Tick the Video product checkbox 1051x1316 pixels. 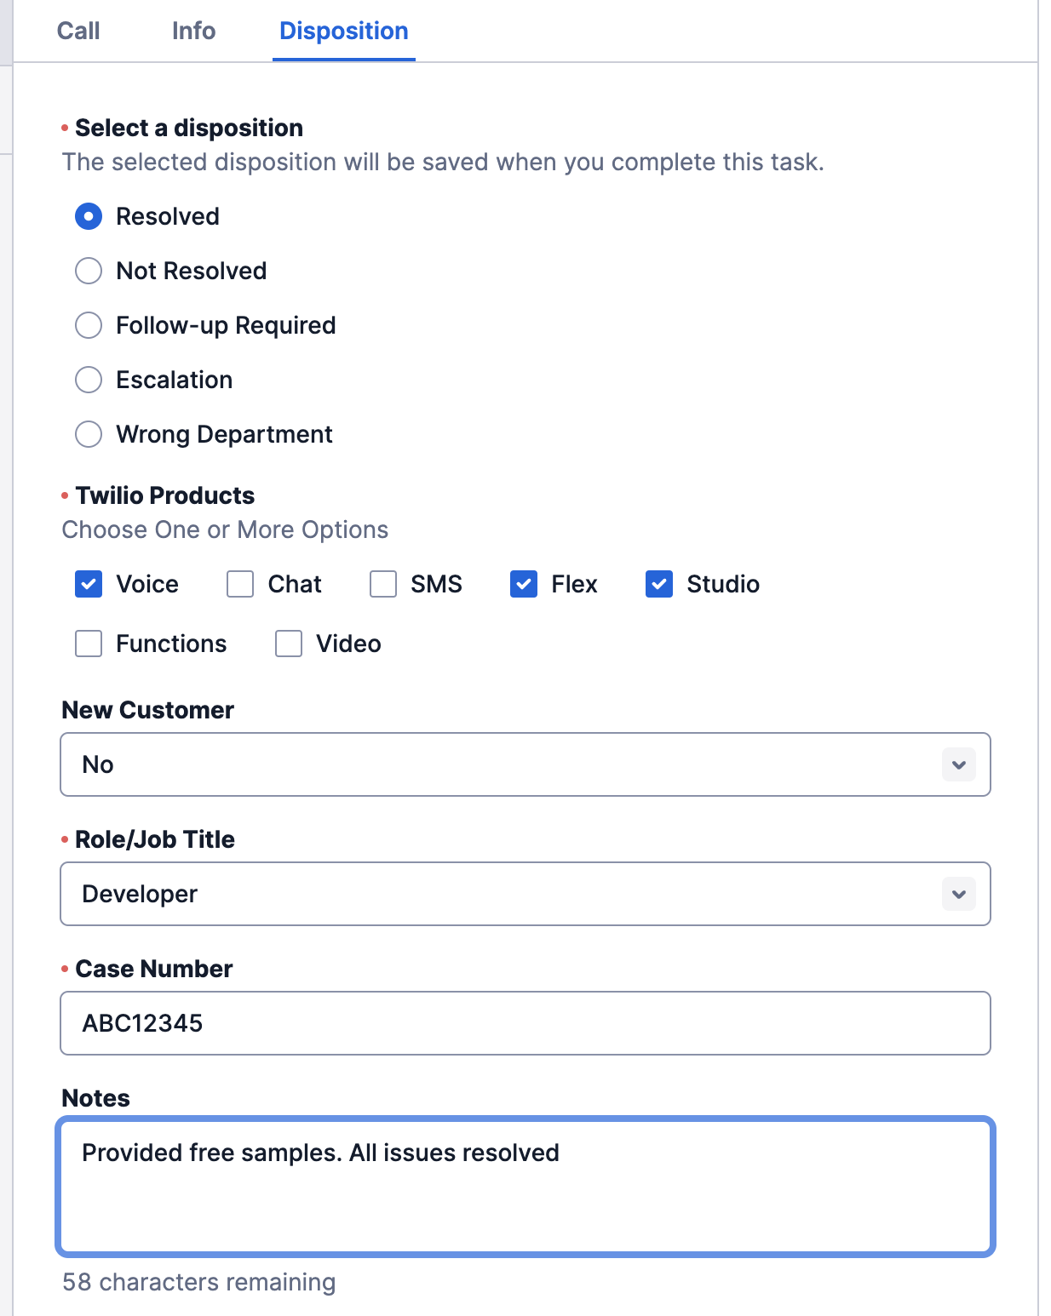coord(289,644)
